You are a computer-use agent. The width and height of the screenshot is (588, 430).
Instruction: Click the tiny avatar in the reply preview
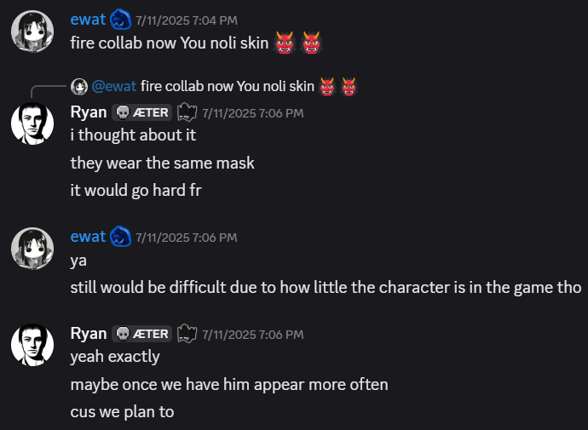pyautogui.click(x=79, y=85)
